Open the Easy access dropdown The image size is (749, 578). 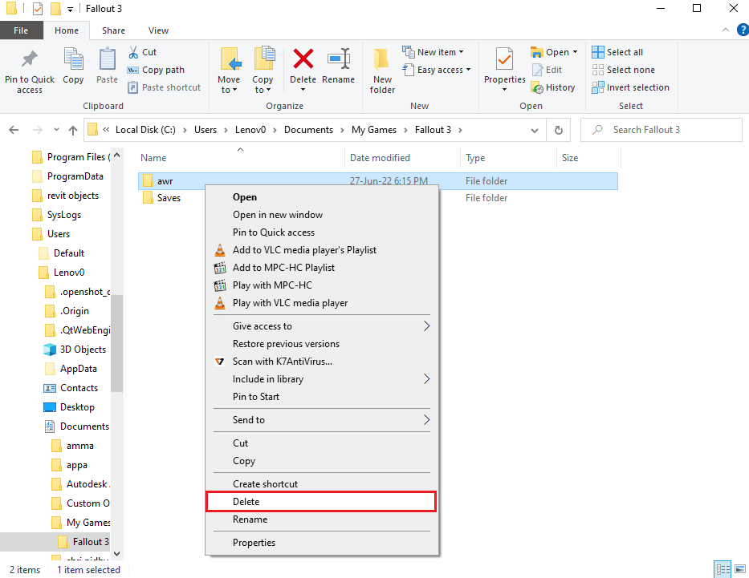[x=437, y=70]
